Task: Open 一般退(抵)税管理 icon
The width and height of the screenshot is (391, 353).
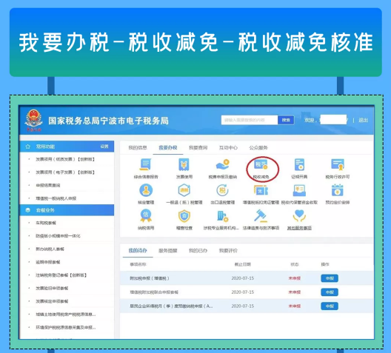Action: click(184, 190)
